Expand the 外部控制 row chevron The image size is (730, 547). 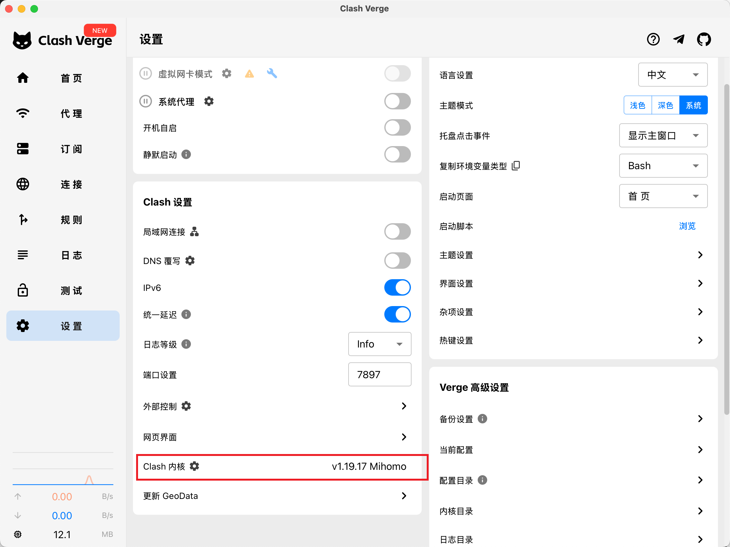point(404,406)
